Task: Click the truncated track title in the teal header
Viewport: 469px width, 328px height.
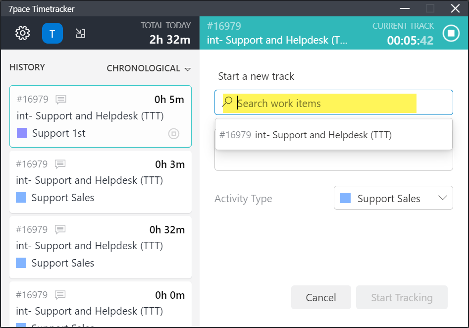Action: (x=277, y=40)
